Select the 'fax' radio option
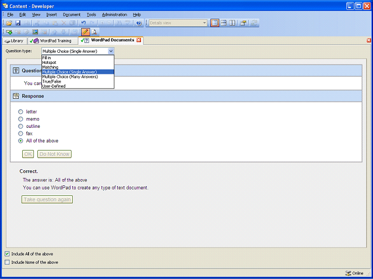Screen dimensions: 373x279 pos(21,134)
